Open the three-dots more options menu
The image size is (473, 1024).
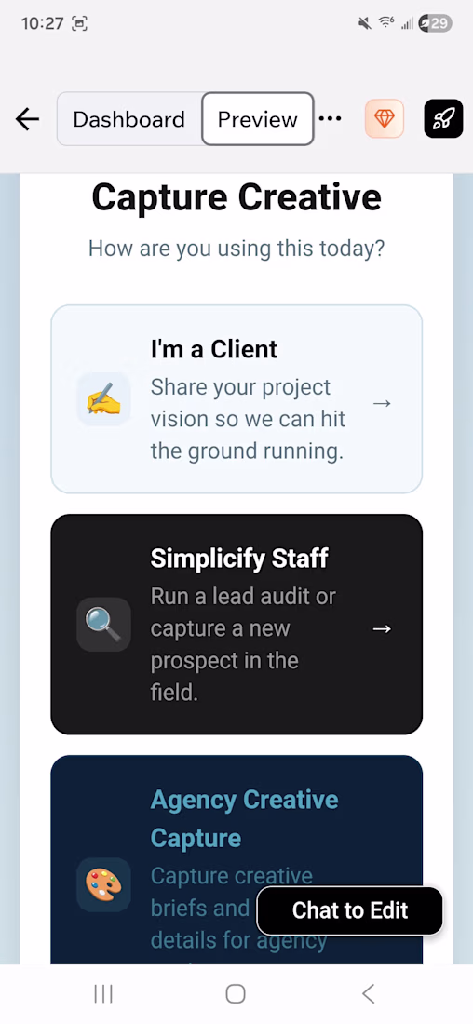point(330,119)
